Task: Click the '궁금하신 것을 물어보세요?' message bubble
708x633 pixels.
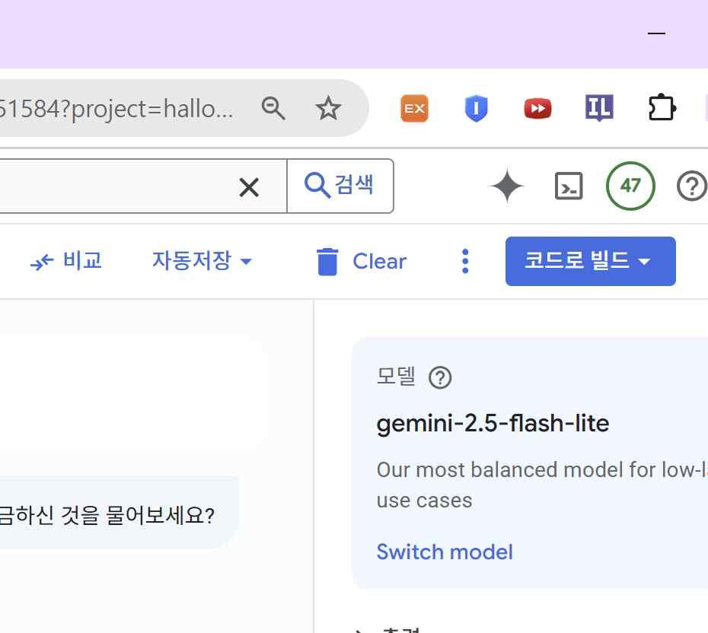Action: (119, 513)
